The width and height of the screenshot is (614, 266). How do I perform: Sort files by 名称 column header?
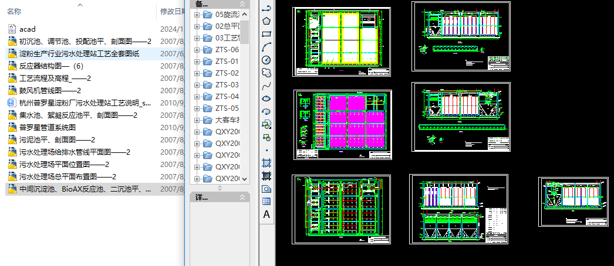tap(14, 12)
